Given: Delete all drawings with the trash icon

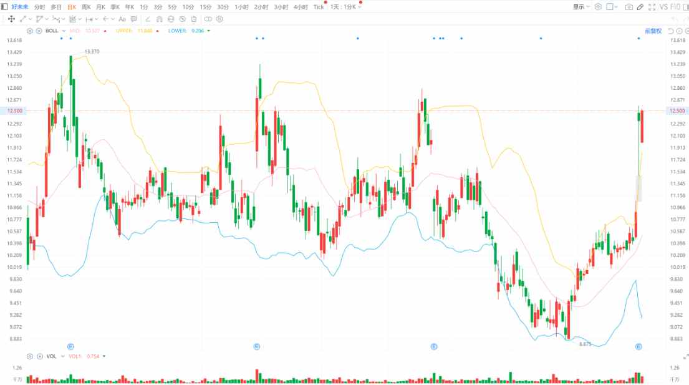Looking at the screenshot, I should [194, 19].
